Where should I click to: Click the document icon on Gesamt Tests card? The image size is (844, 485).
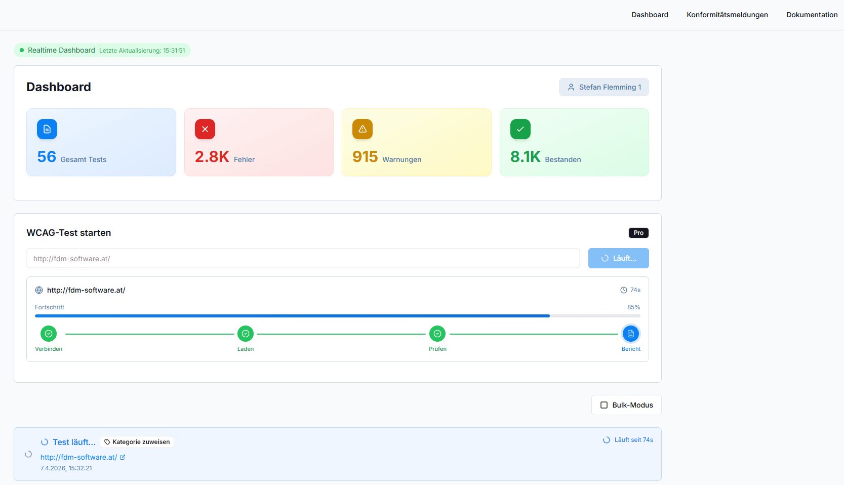tap(47, 129)
